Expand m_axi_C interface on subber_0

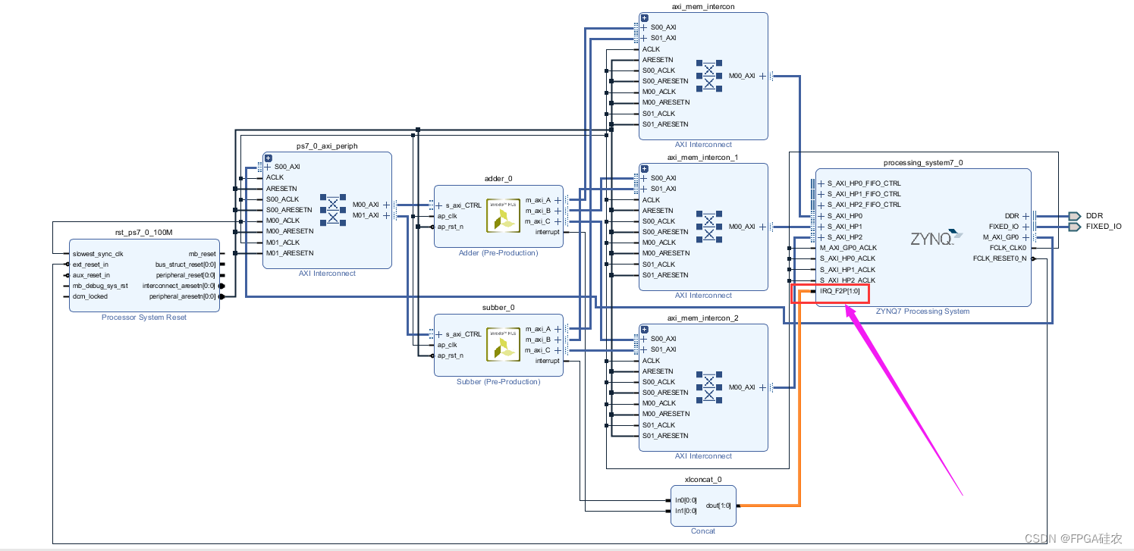tap(558, 350)
